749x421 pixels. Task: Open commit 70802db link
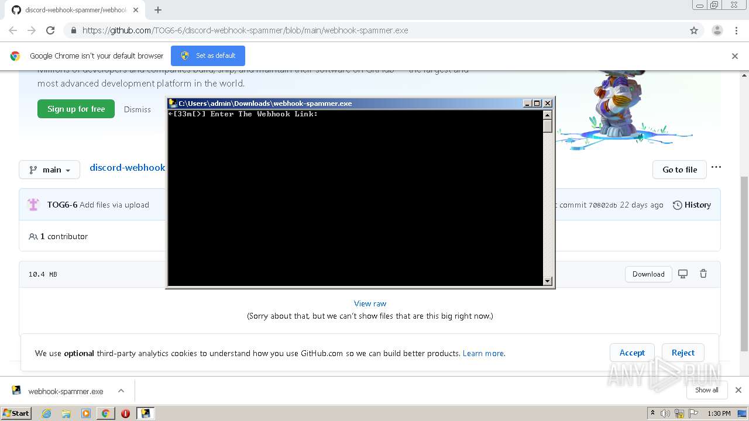point(602,205)
